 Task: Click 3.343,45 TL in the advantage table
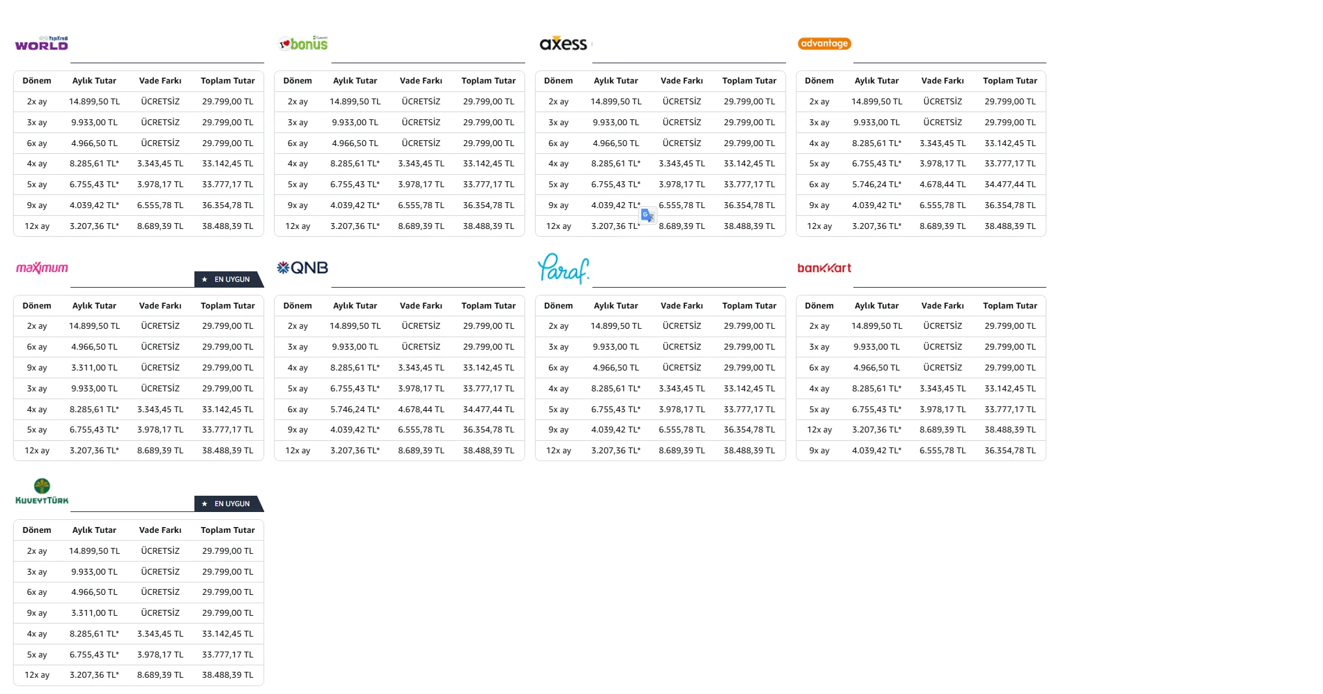[943, 143]
